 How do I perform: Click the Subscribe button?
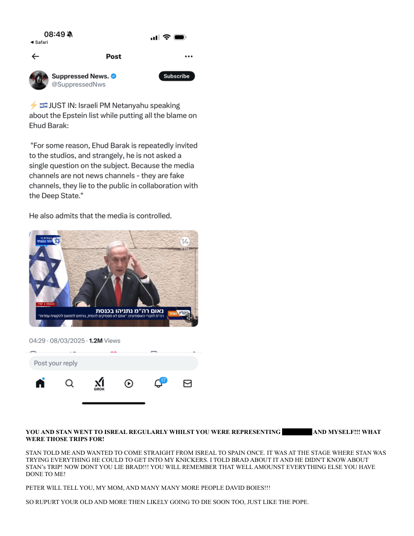tap(177, 76)
